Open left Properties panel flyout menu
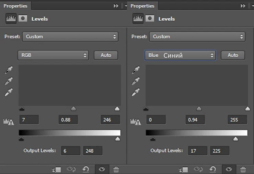This screenshot has height=174, width=254. pyautogui.click(x=125, y=6)
